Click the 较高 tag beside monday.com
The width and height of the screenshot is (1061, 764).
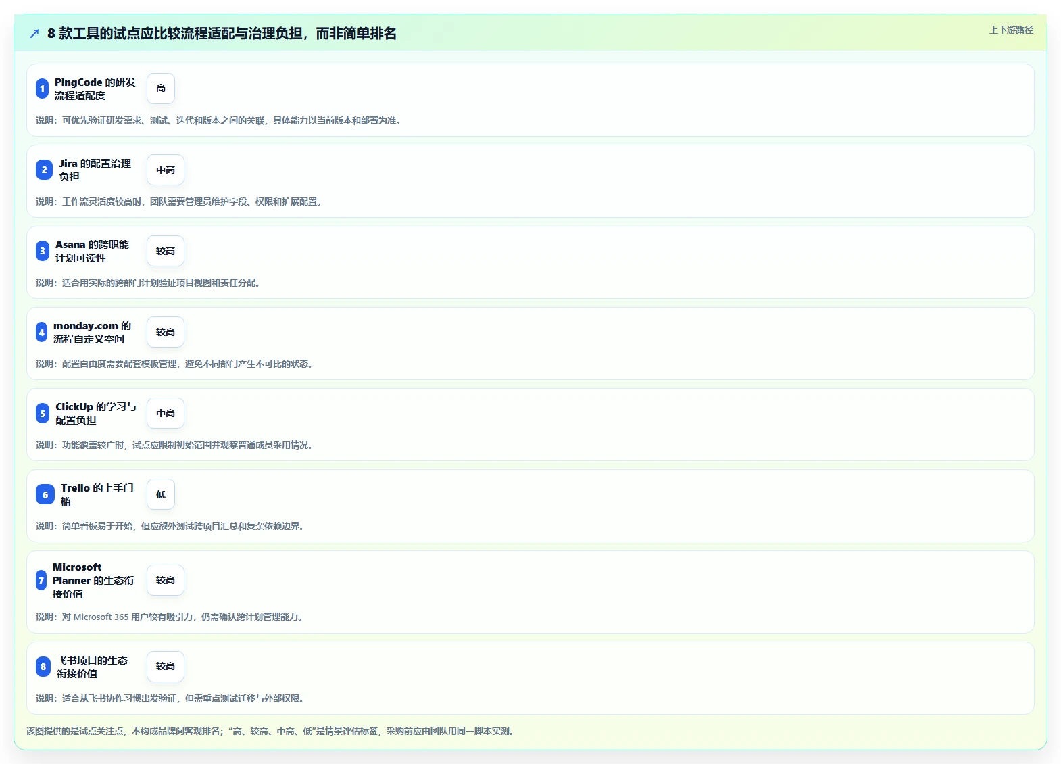pyautogui.click(x=166, y=332)
